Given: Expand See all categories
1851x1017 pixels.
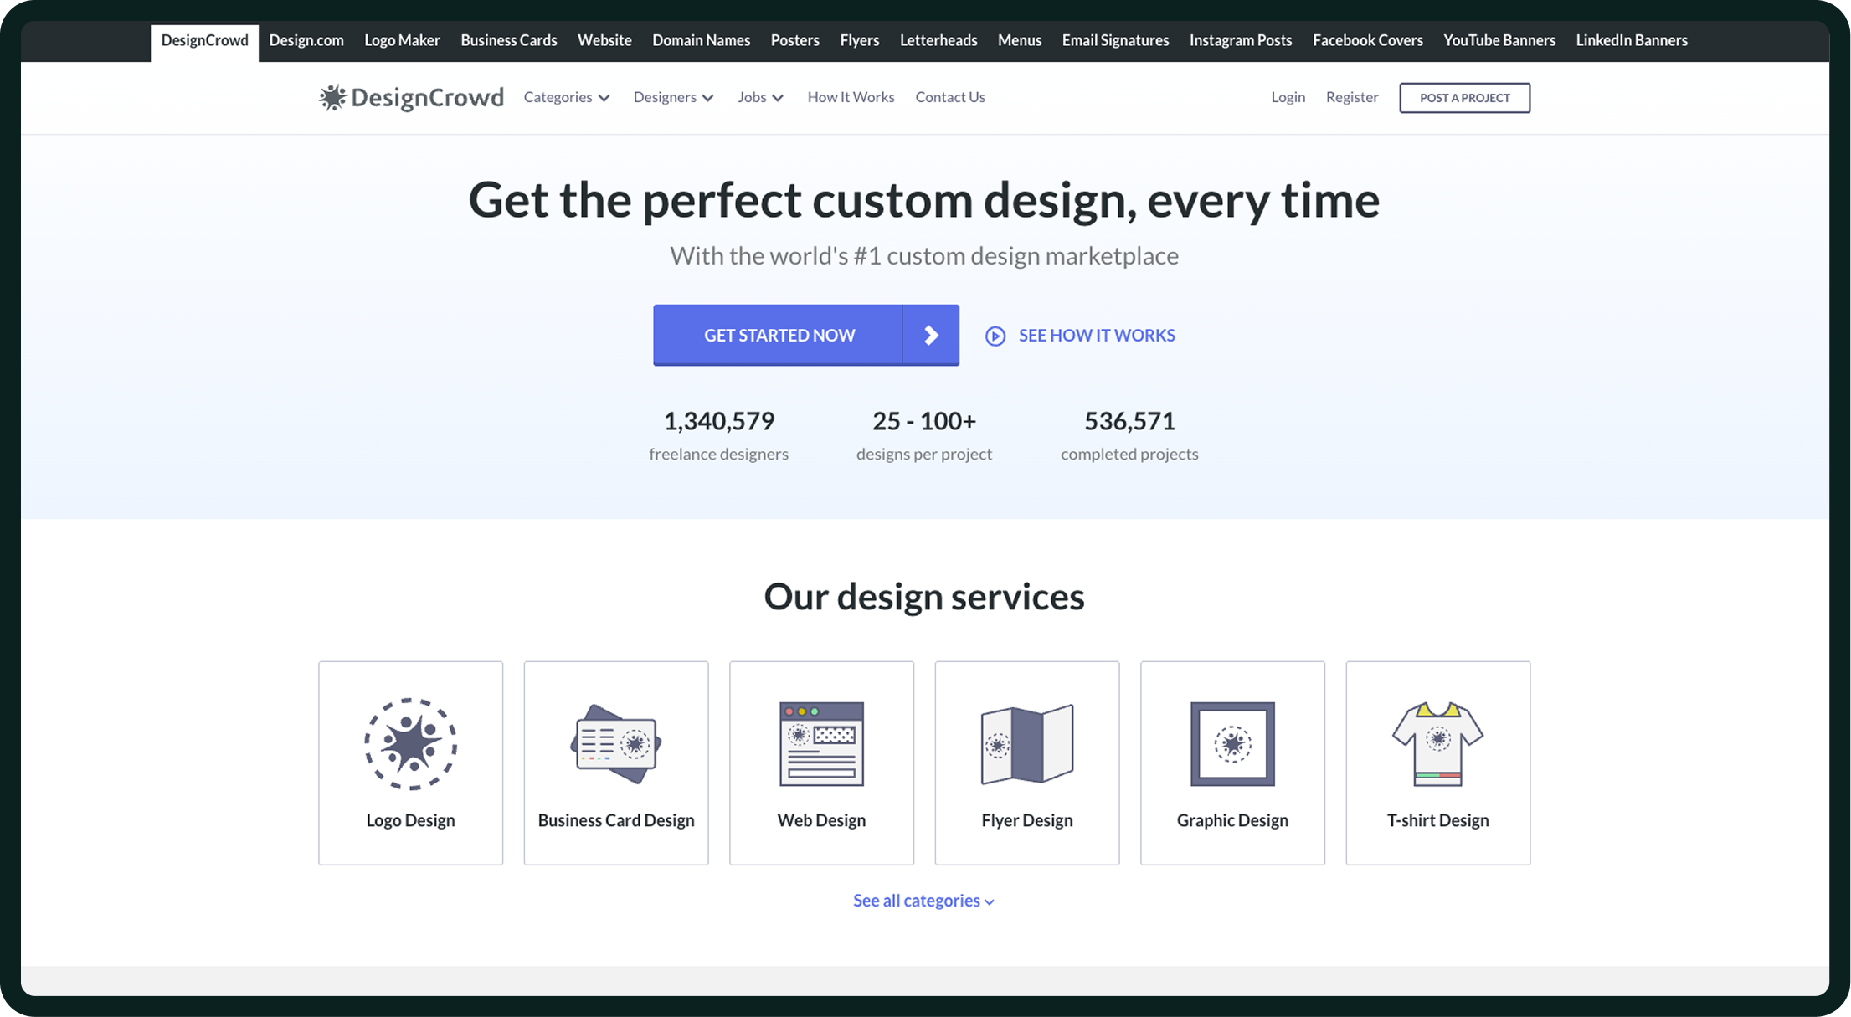Looking at the screenshot, I should tap(923, 901).
